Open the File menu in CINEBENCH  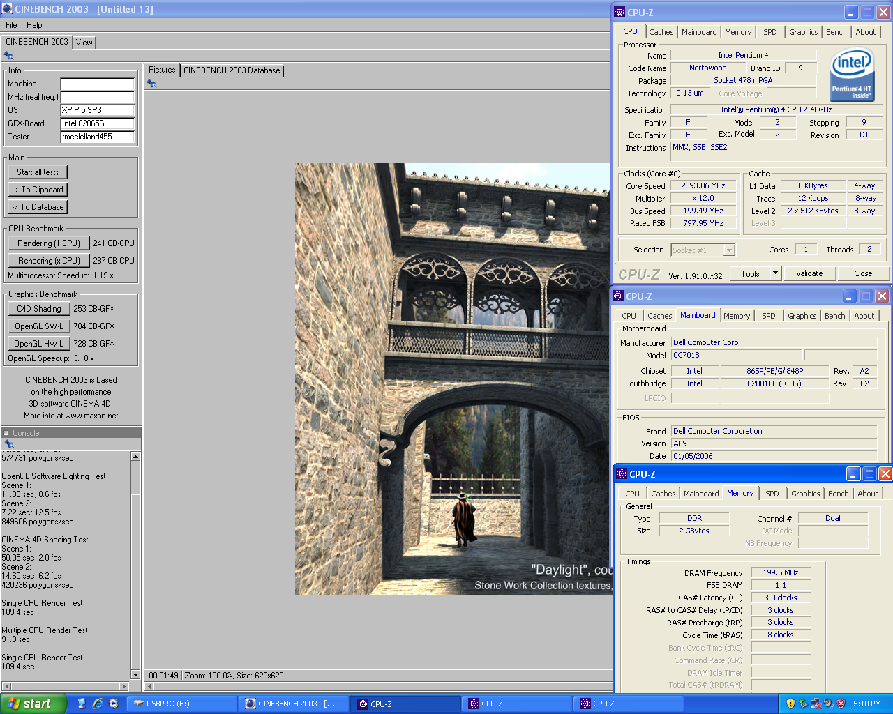(x=11, y=25)
